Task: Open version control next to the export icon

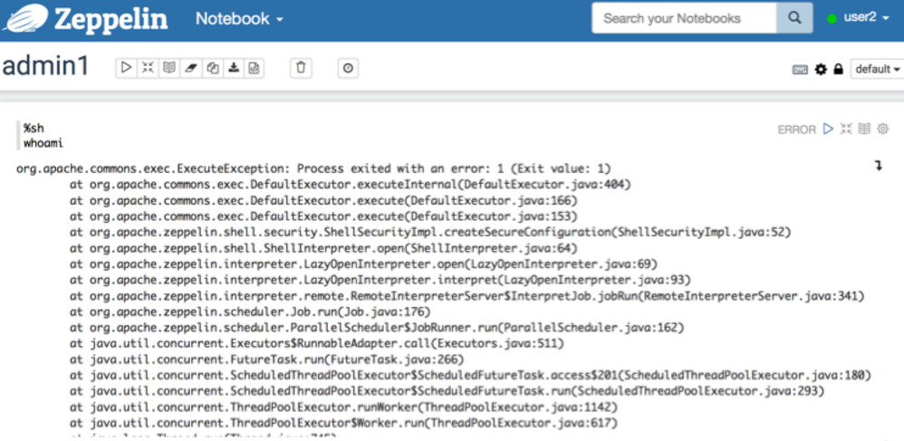Action: [255, 68]
